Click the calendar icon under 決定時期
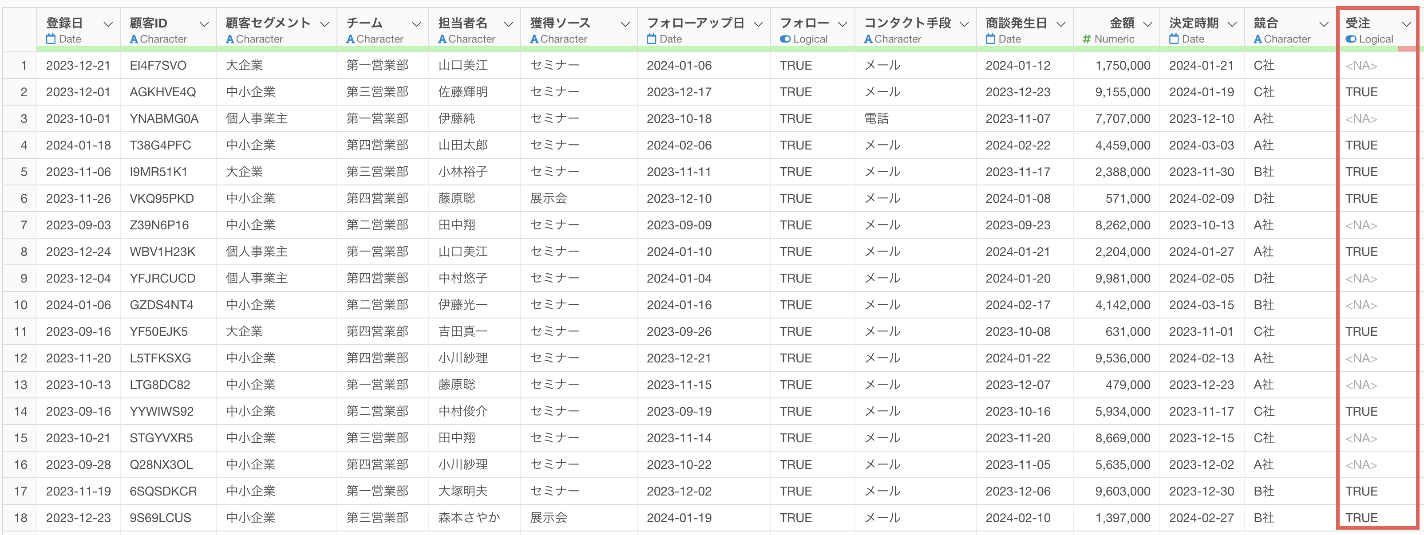Viewport: 1424px width, 535px height. click(1174, 39)
